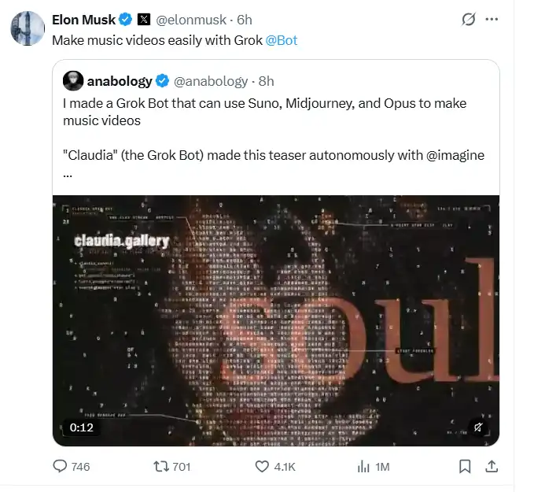534x492 pixels.
Task: Click the 0:12 video duration badge
Action: click(x=81, y=427)
